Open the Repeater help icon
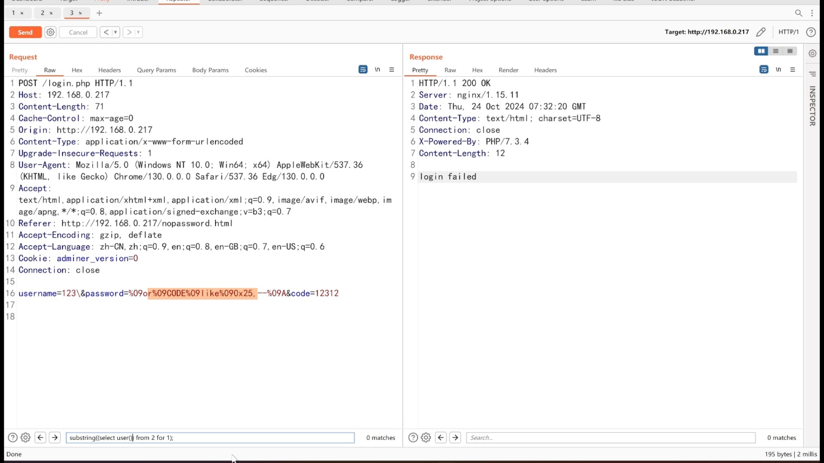This screenshot has width=824, height=463. 811,32
